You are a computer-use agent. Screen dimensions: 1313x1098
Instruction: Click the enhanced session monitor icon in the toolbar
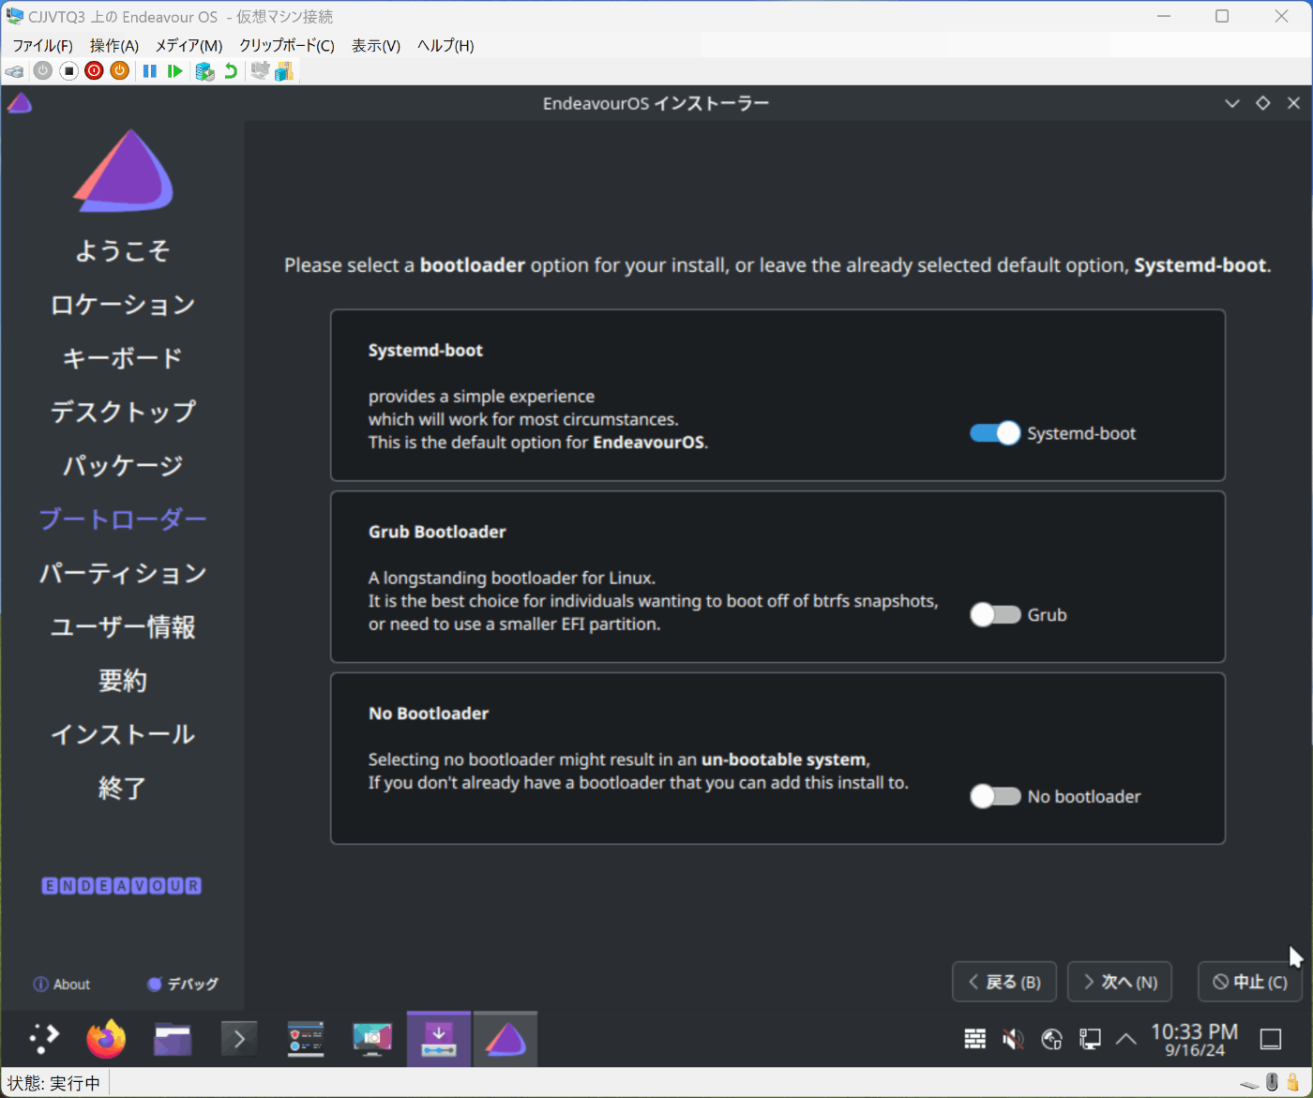260,71
